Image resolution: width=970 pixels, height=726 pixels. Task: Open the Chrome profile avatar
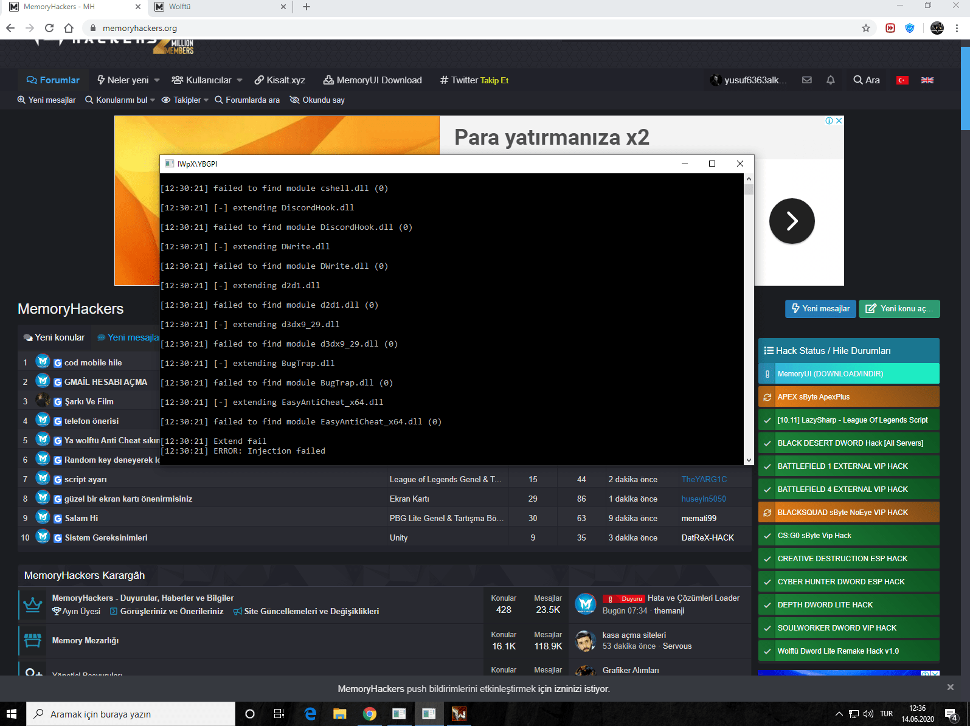937,28
